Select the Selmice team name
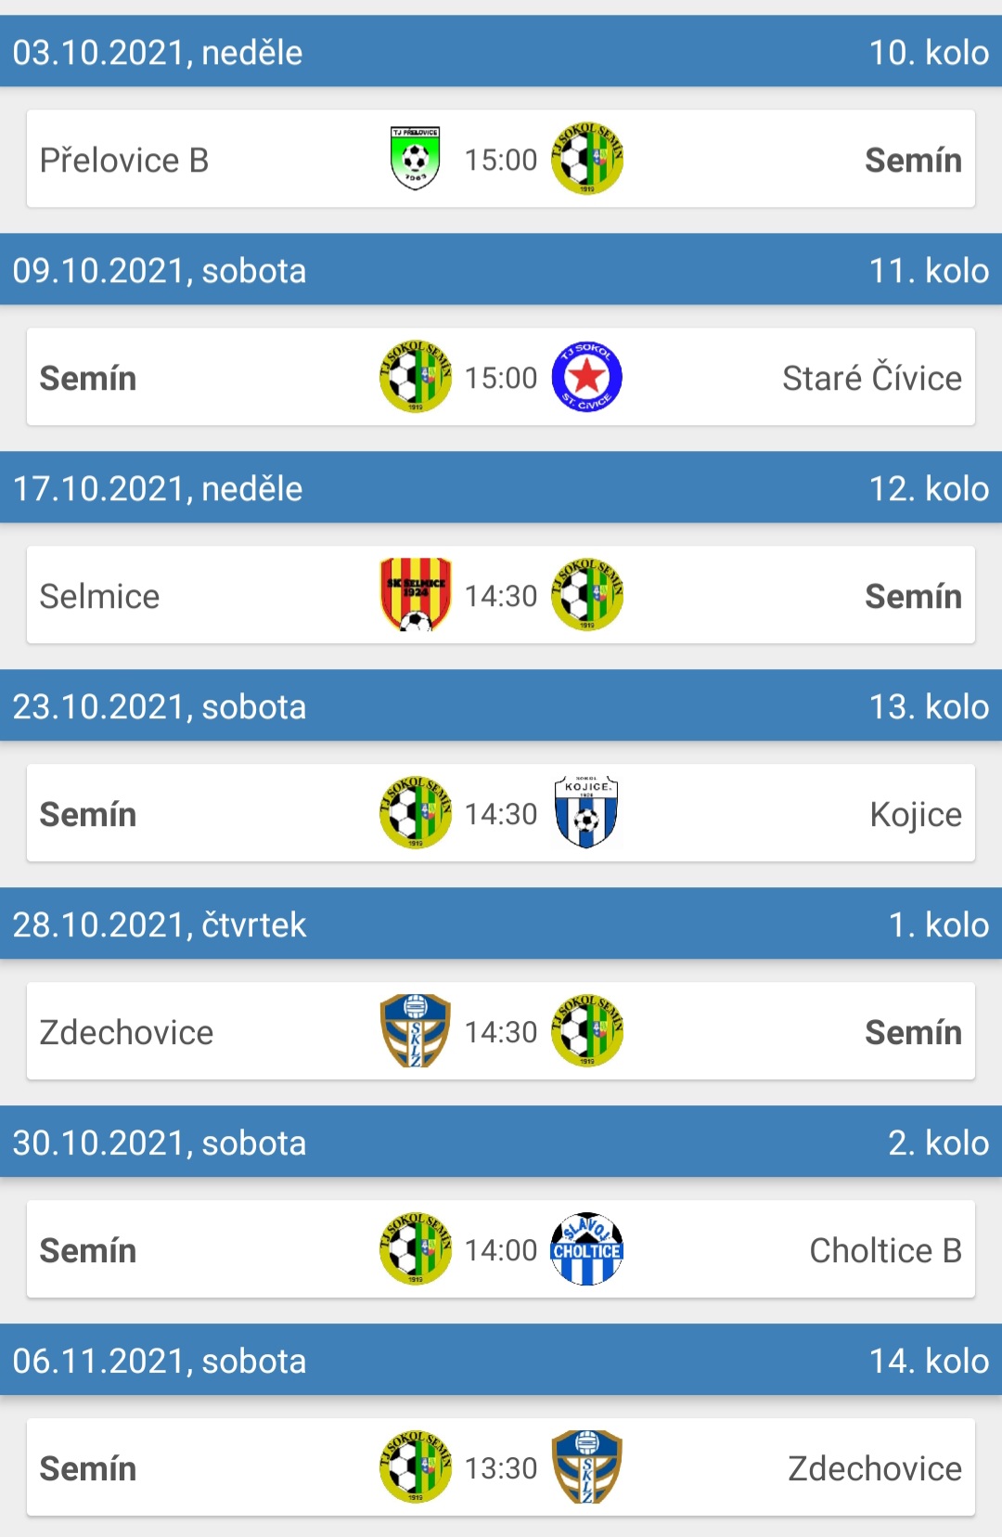1002x1537 pixels. click(x=99, y=596)
